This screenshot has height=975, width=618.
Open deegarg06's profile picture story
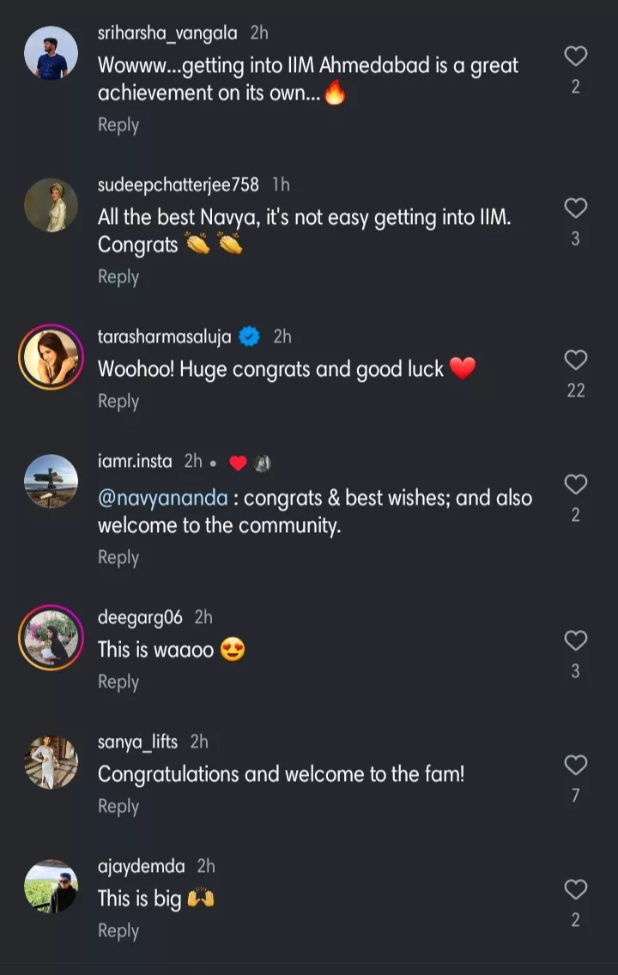[x=51, y=637]
